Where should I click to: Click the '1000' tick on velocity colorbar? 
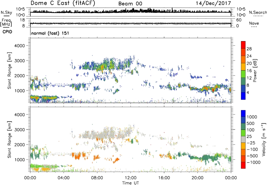252,117
